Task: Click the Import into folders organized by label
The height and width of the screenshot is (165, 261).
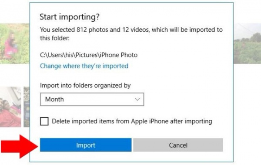Action: click(x=85, y=86)
